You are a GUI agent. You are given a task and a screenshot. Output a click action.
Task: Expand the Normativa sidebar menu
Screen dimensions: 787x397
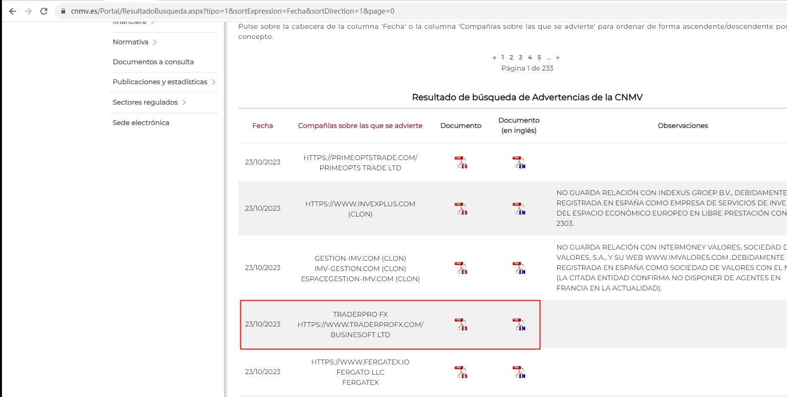(x=155, y=42)
